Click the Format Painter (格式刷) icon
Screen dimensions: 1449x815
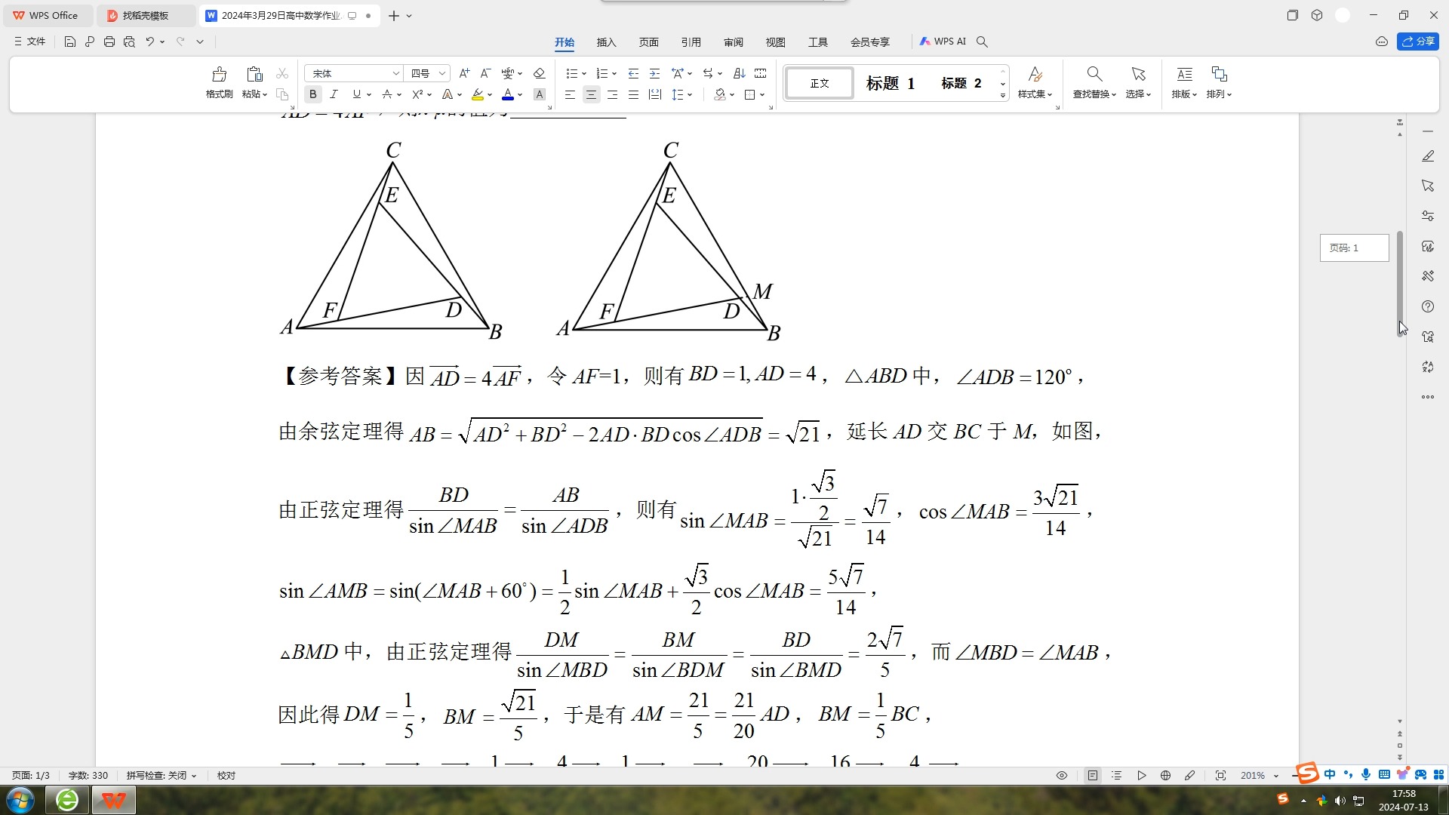coord(219,74)
